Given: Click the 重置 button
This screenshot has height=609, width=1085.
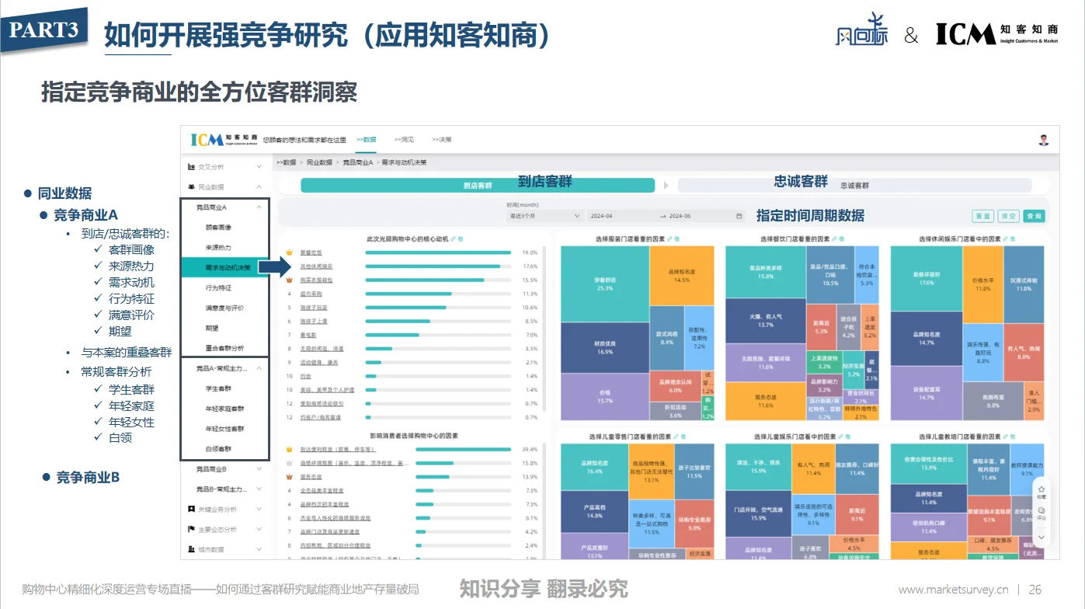Looking at the screenshot, I should click(982, 216).
